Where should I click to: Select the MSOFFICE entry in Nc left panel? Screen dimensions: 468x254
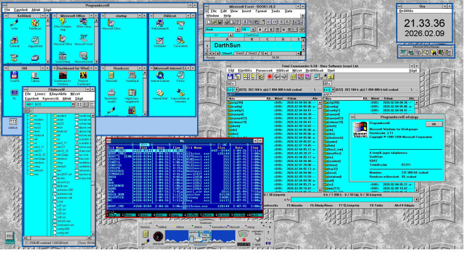tap(116, 197)
